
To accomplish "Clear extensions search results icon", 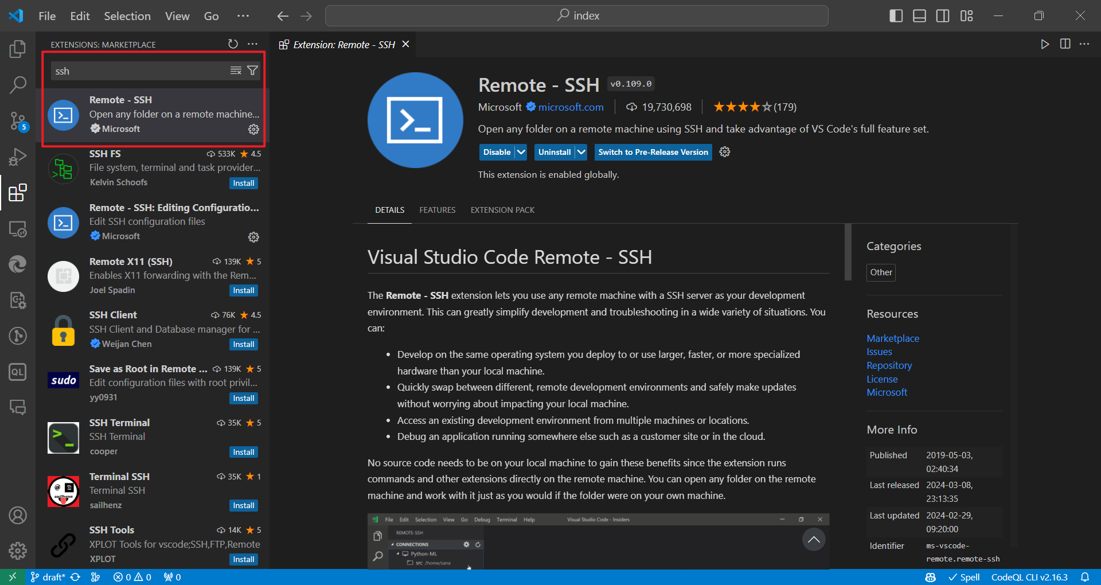I will (x=236, y=71).
